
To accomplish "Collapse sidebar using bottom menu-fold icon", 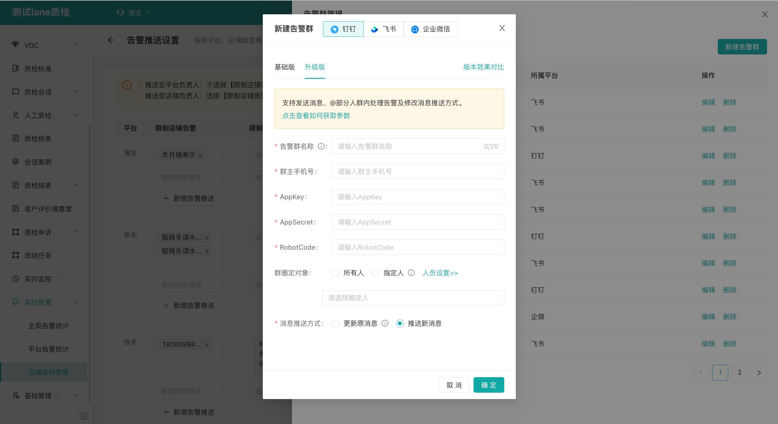I will coord(83,416).
